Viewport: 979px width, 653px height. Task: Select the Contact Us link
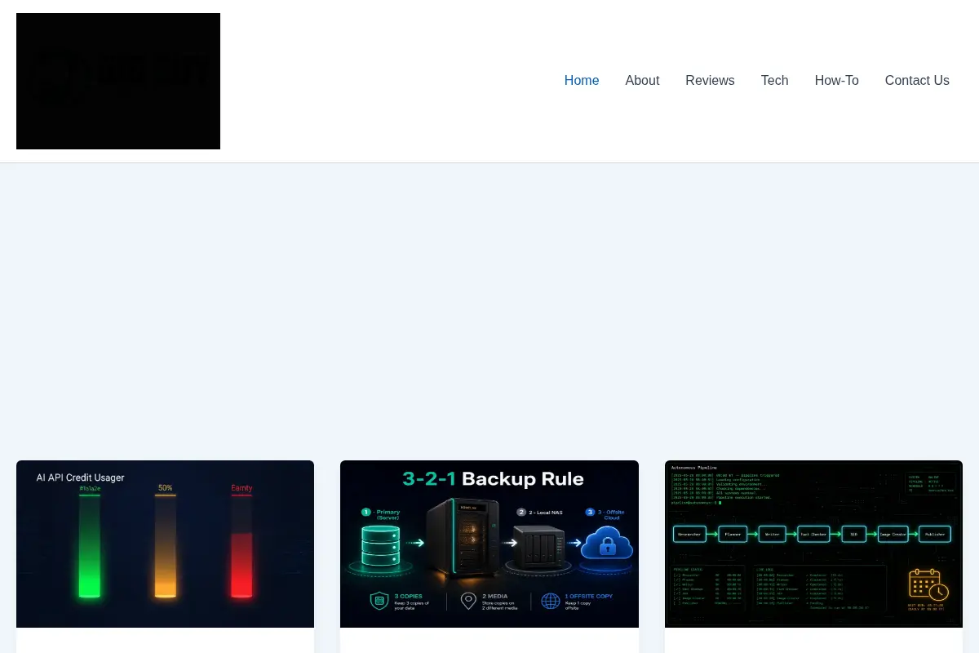pos(917,81)
